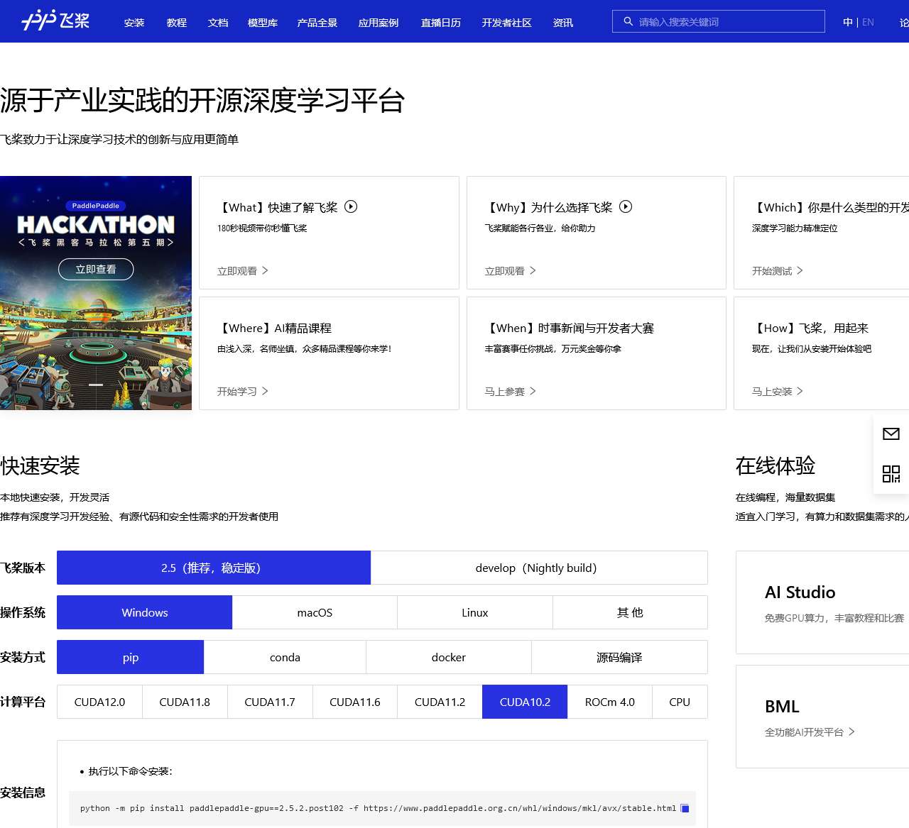The image size is (909, 828).
Task: Select CUDA11.8 compute platform
Action: (x=185, y=702)
